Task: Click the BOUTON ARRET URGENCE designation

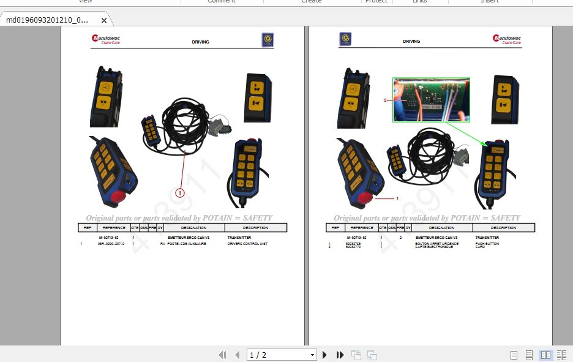Action: tap(436, 244)
